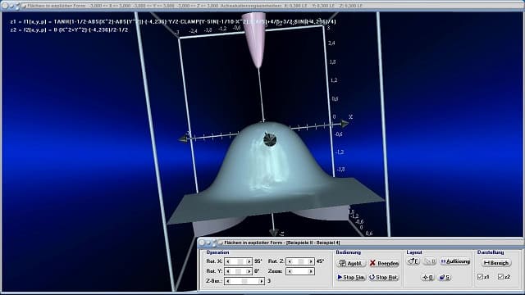The image size is (525, 295).
Task: Click left arrow of Rot. Z scrollbar
Action: [290, 261]
